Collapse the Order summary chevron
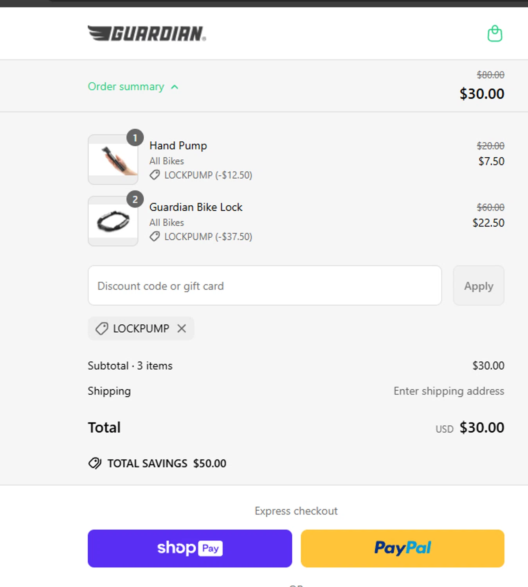Screen dimensions: 528x587 coord(175,87)
